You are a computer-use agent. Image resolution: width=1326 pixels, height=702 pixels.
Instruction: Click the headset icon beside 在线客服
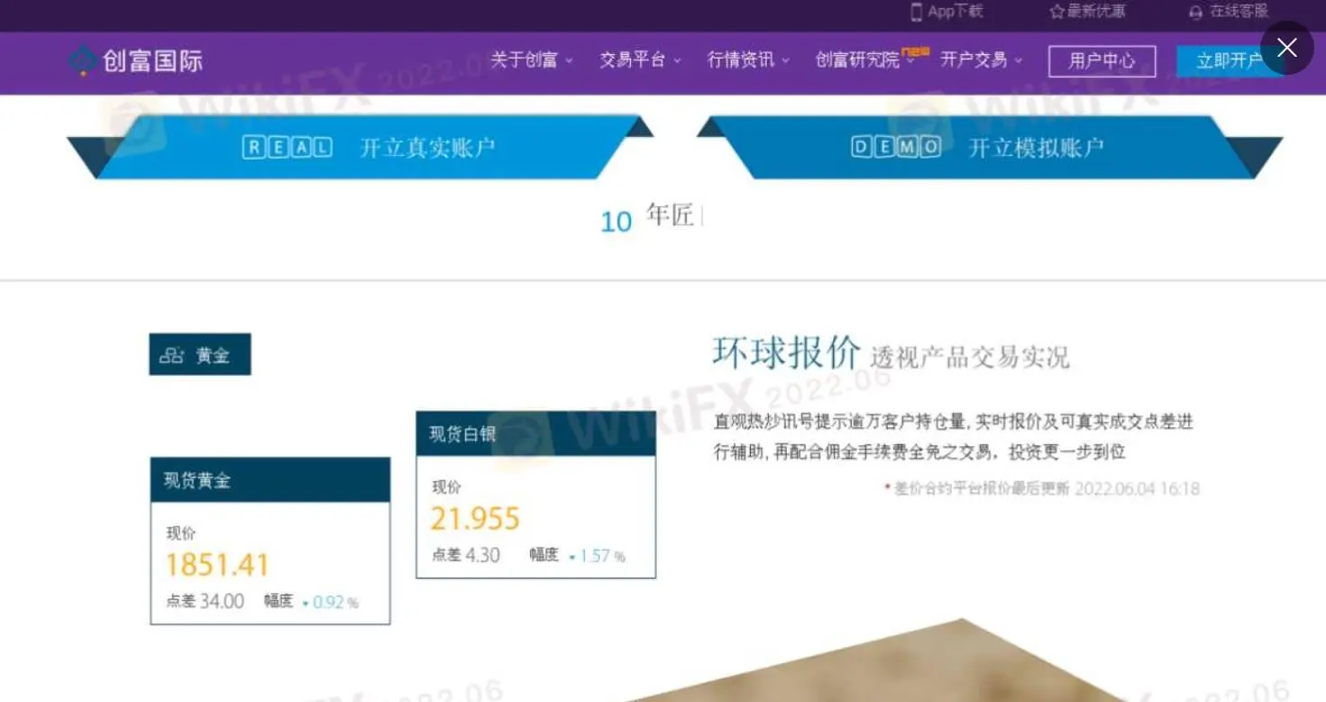(1195, 13)
